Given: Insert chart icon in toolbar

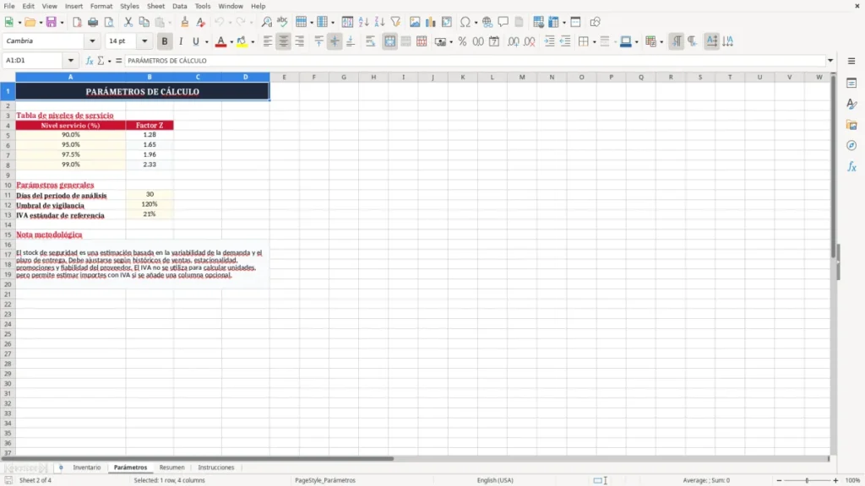Looking at the screenshot, I should pyautogui.click(x=431, y=22).
